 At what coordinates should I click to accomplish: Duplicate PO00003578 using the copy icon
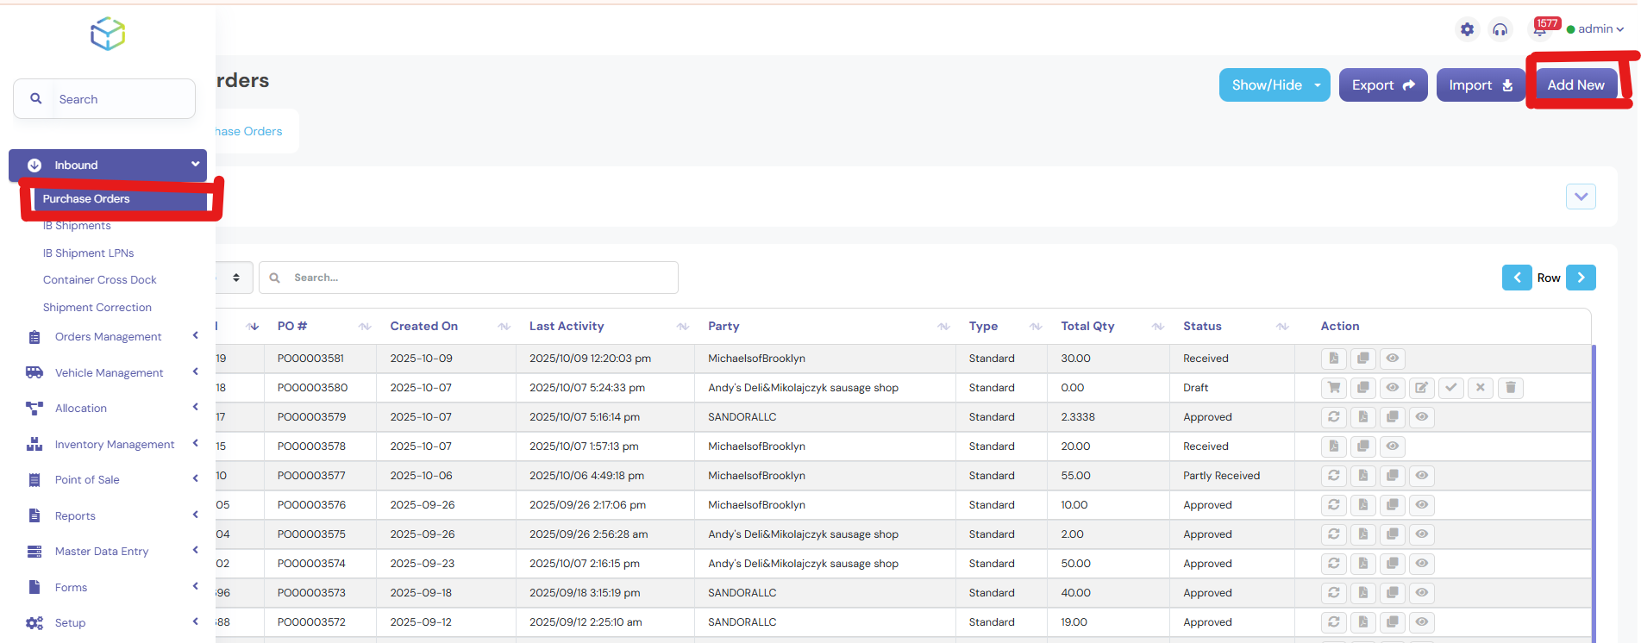(x=1363, y=446)
